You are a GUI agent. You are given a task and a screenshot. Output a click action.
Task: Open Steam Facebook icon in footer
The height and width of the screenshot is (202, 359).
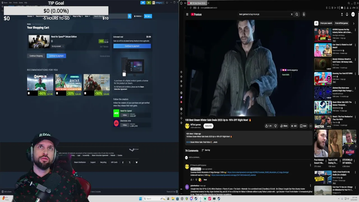click(x=123, y=162)
